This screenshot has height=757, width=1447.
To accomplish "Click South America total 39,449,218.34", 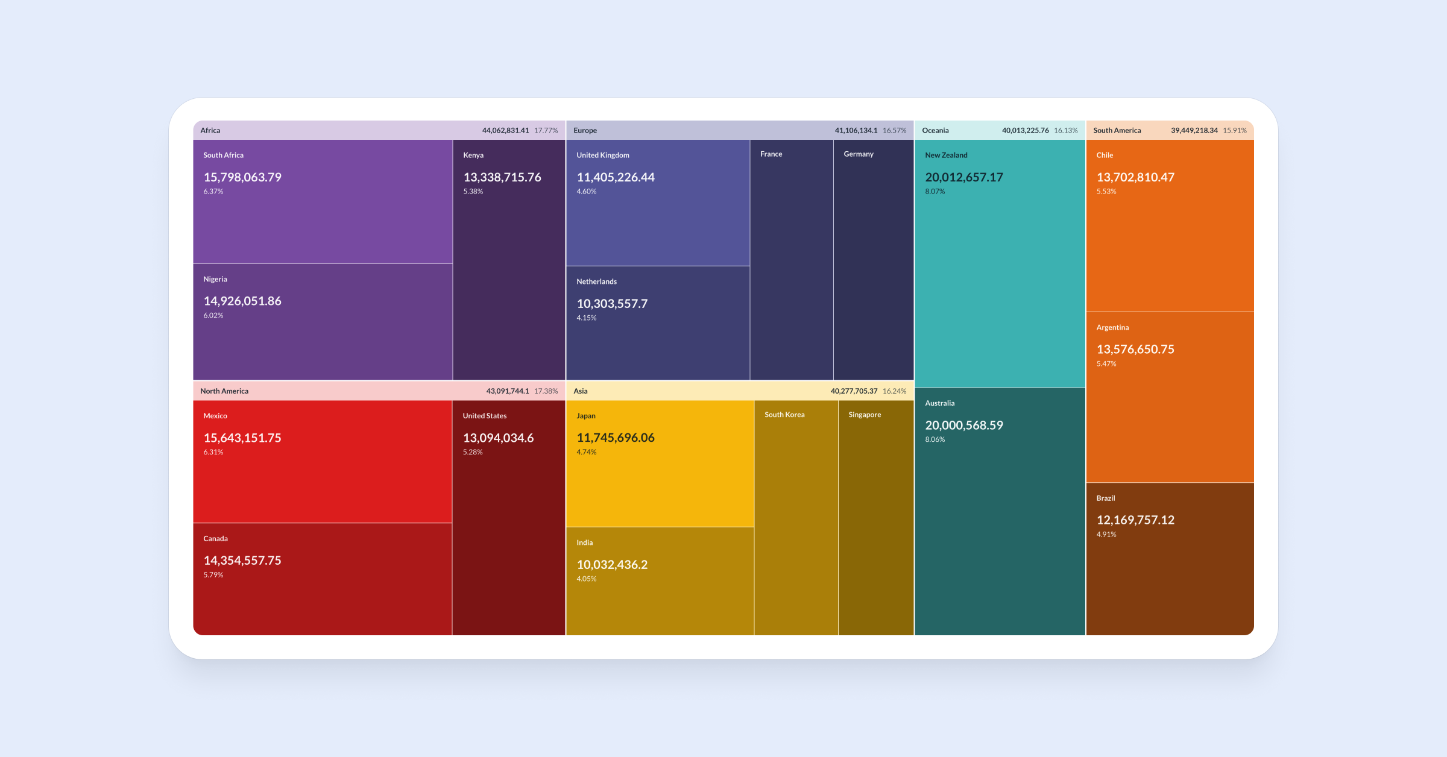I will tap(1194, 130).
